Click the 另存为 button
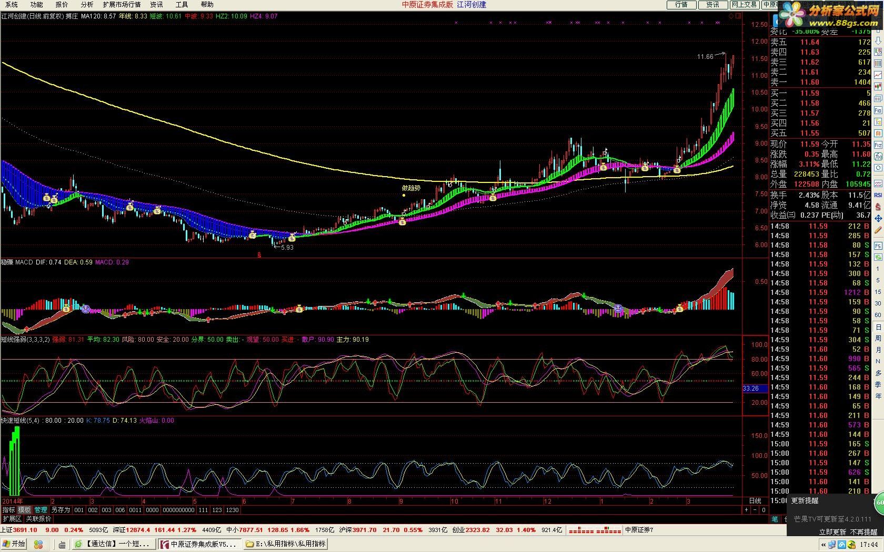 coord(61,510)
